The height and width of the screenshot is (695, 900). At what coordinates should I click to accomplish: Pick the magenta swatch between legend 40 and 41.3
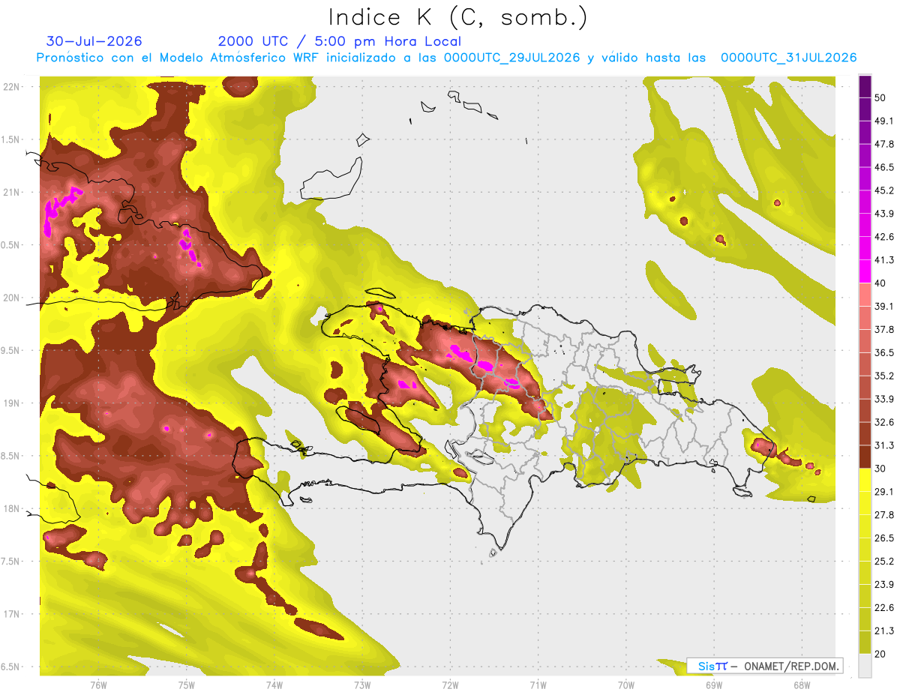(865, 271)
